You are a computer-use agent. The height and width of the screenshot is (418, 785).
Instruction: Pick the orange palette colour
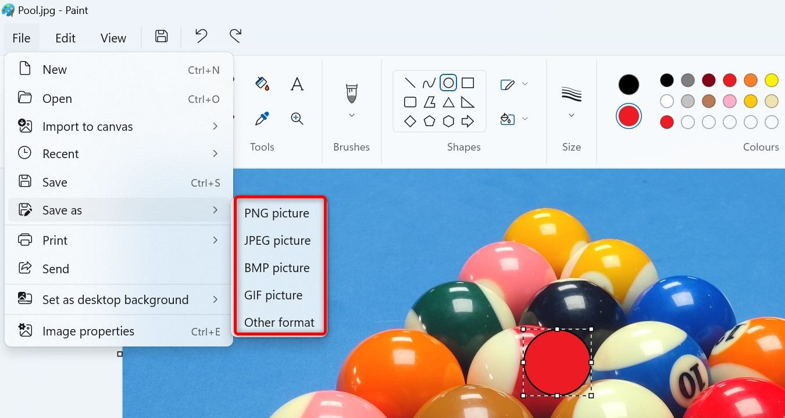[751, 80]
